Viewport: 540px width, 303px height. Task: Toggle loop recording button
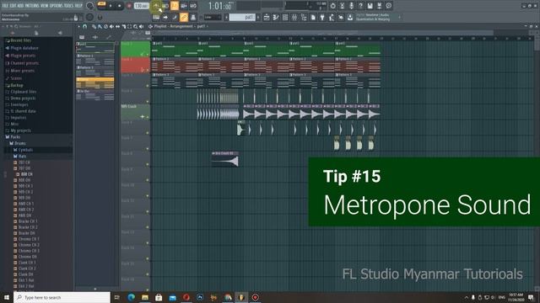(193, 6)
